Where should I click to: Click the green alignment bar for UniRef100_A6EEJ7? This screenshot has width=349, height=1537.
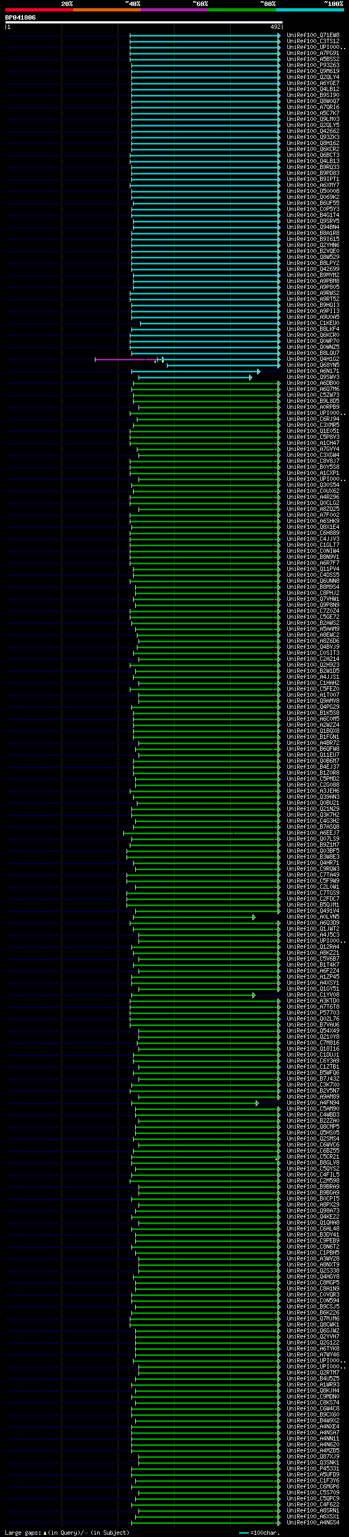coord(201,833)
